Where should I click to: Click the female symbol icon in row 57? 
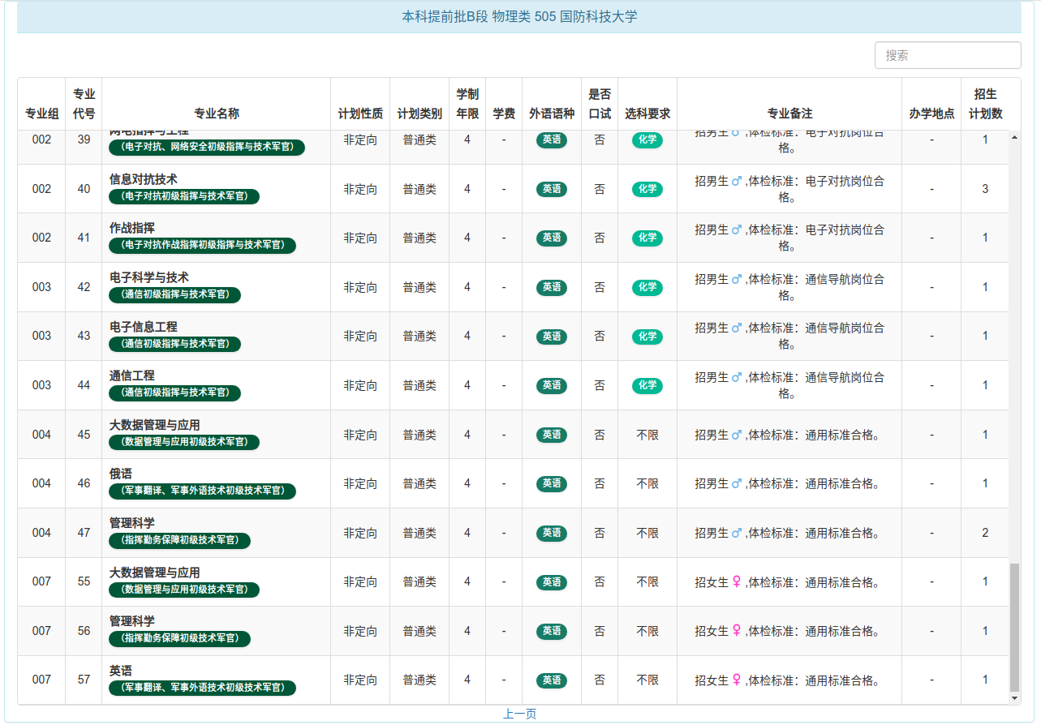737,680
